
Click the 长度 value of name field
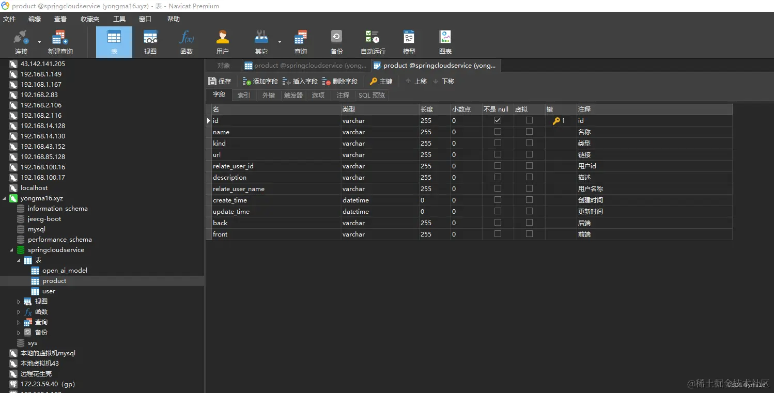[x=435, y=132]
